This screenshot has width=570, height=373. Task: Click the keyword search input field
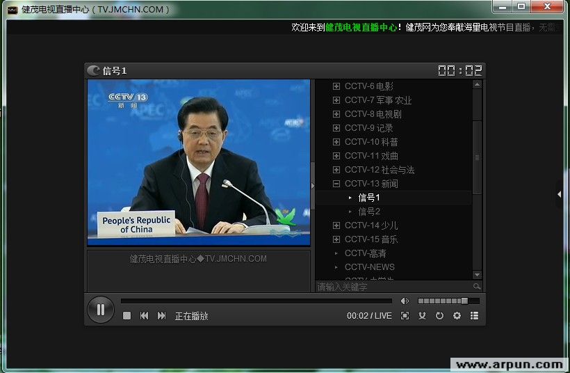[x=393, y=287]
